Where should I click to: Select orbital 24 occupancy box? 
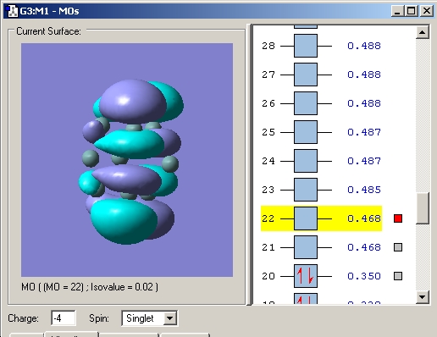click(x=306, y=161)
